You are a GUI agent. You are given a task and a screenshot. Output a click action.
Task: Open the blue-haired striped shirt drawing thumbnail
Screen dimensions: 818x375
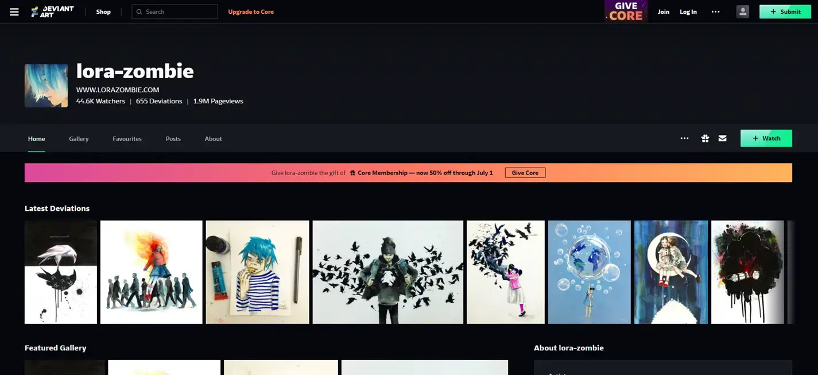pos(258,272)
